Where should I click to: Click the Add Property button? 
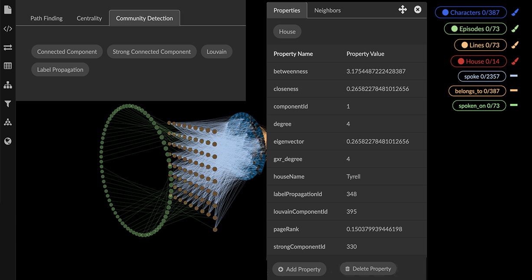pos(299,269)
